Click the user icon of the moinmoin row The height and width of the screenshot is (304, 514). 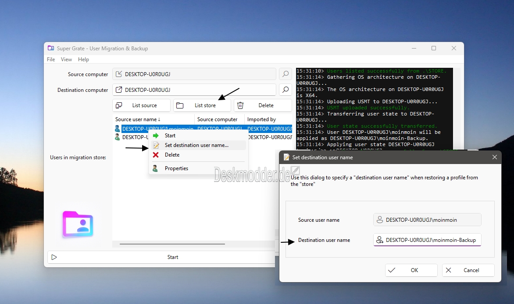point(118,129)
